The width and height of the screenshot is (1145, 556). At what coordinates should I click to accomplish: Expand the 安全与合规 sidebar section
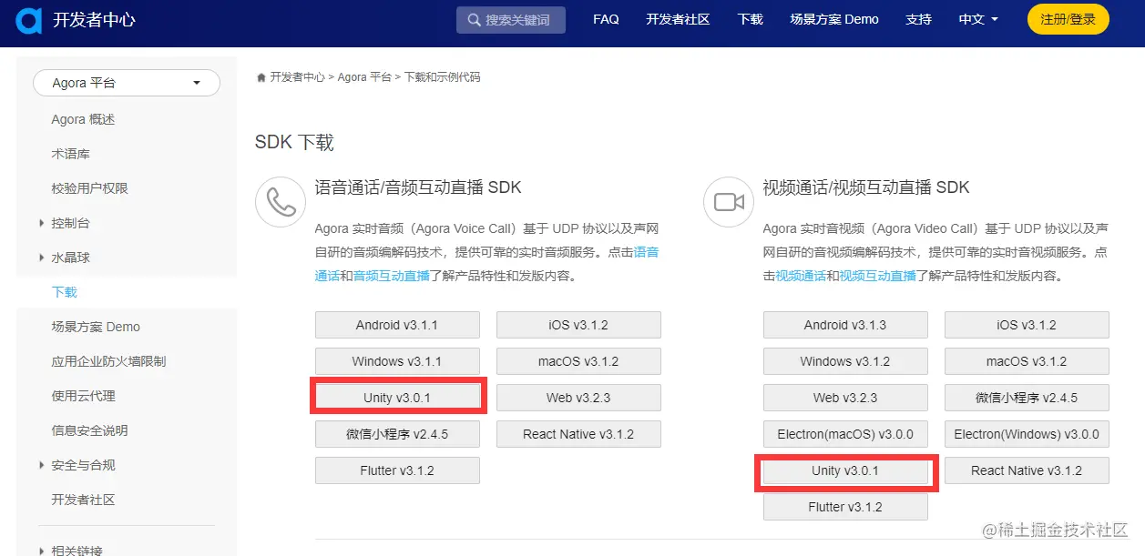click(x=83, y=465)
